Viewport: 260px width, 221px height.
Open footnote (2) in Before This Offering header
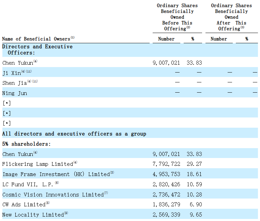[x=188, y=27]
